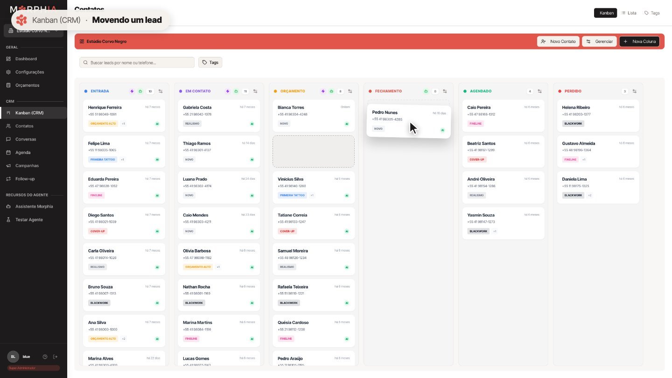Open Em Contato column settings icon
The height and width of the screenshot is (378, 672).
click(255, 91)
